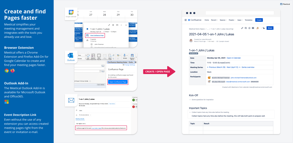Email guests envelope icon in Calendar popup

click(x=117, y=25)
